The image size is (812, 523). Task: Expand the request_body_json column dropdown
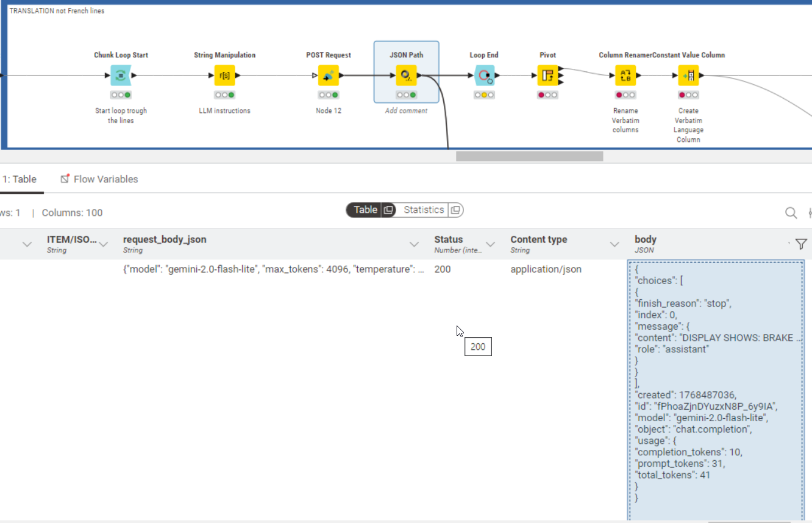pyautogui.click(x=414, y=244)
